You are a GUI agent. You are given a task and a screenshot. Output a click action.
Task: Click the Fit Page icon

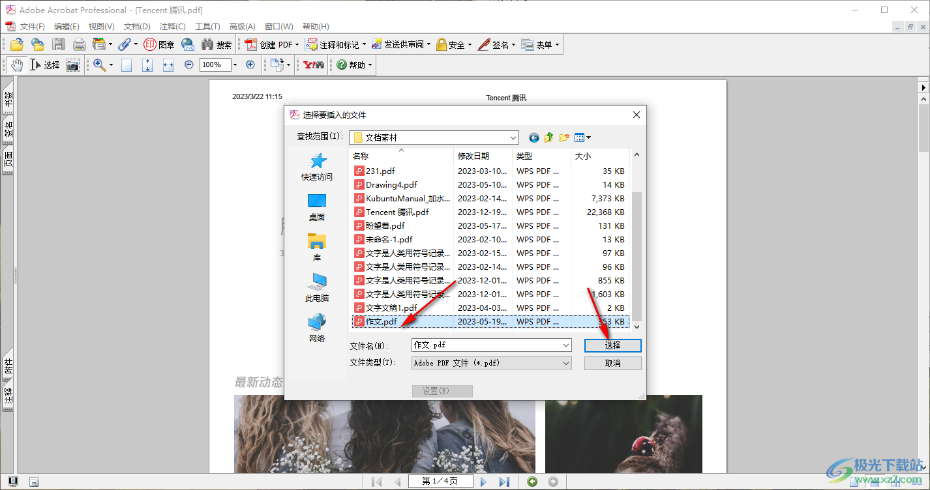coord(147,65)
